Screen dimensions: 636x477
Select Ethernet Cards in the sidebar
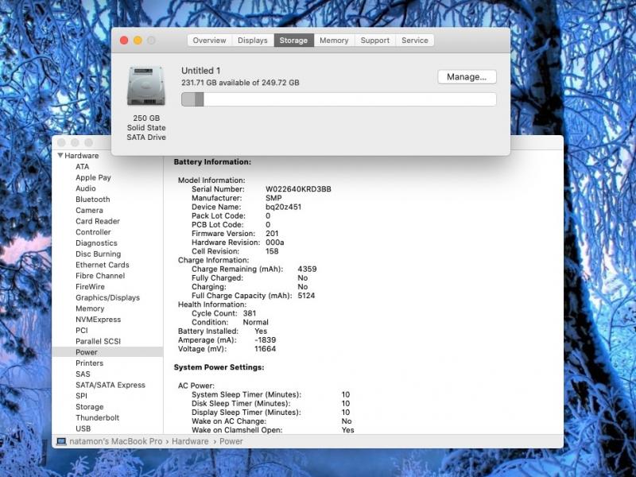tap(103, 265)
